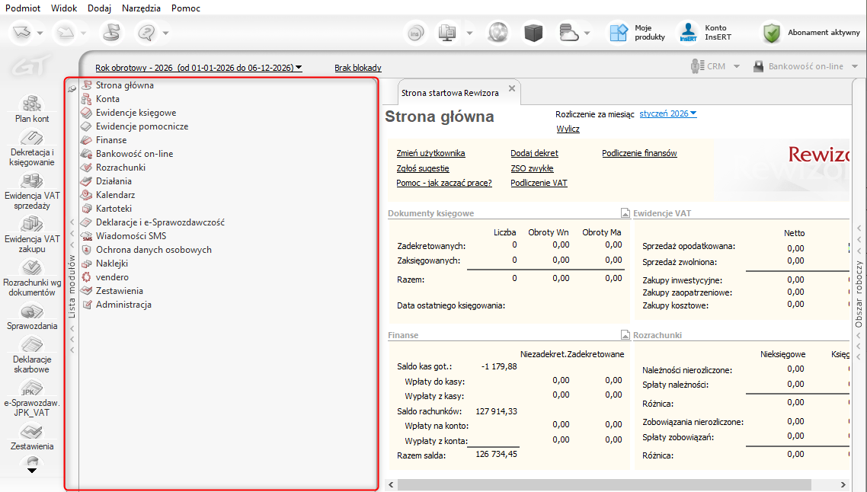Click Podliczenie finansów link
The width and height of the screenshot is (867, 492).
pyautogui.click(x=639, y=153)
